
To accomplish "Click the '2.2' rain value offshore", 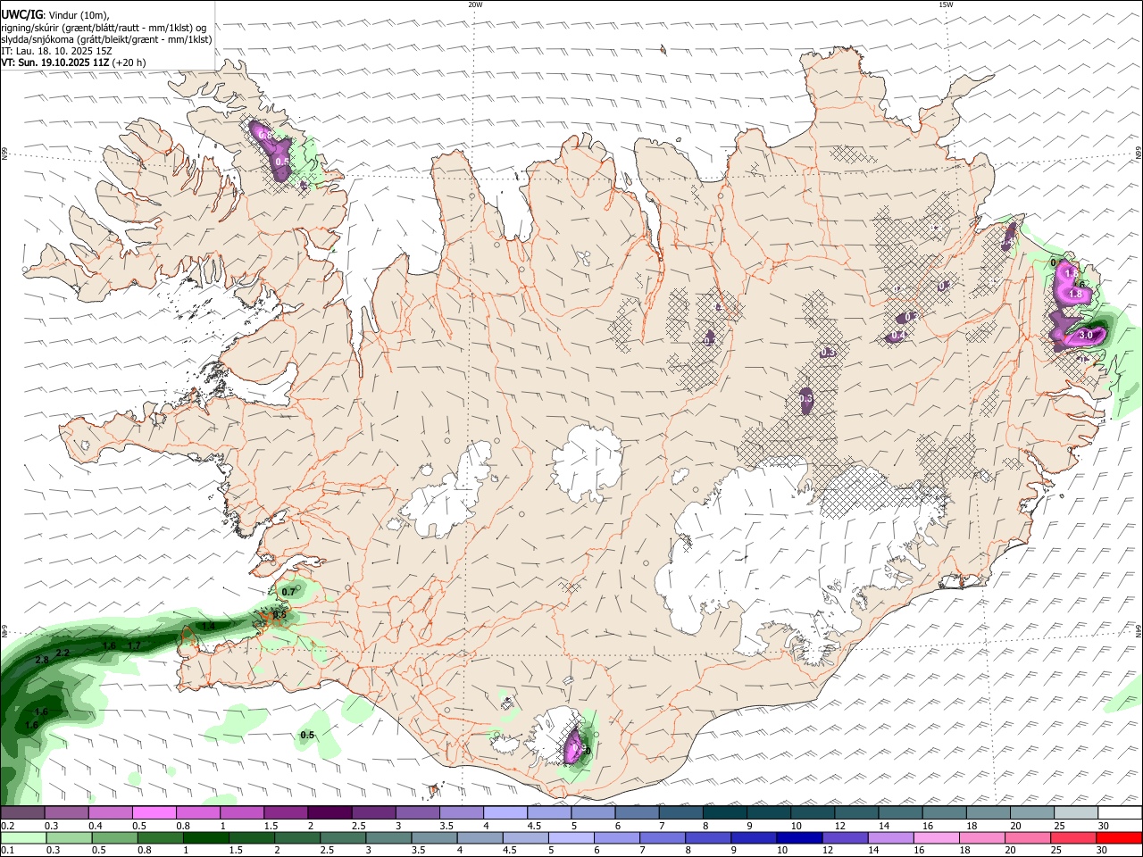I will [63, 653].
